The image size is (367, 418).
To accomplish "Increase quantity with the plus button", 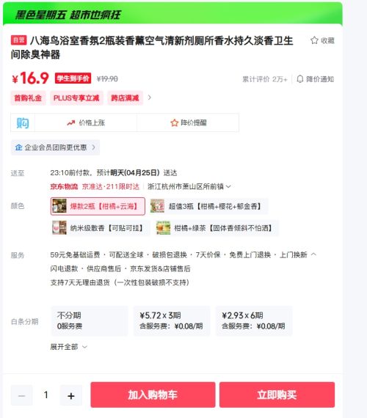I will click(71, 395).
